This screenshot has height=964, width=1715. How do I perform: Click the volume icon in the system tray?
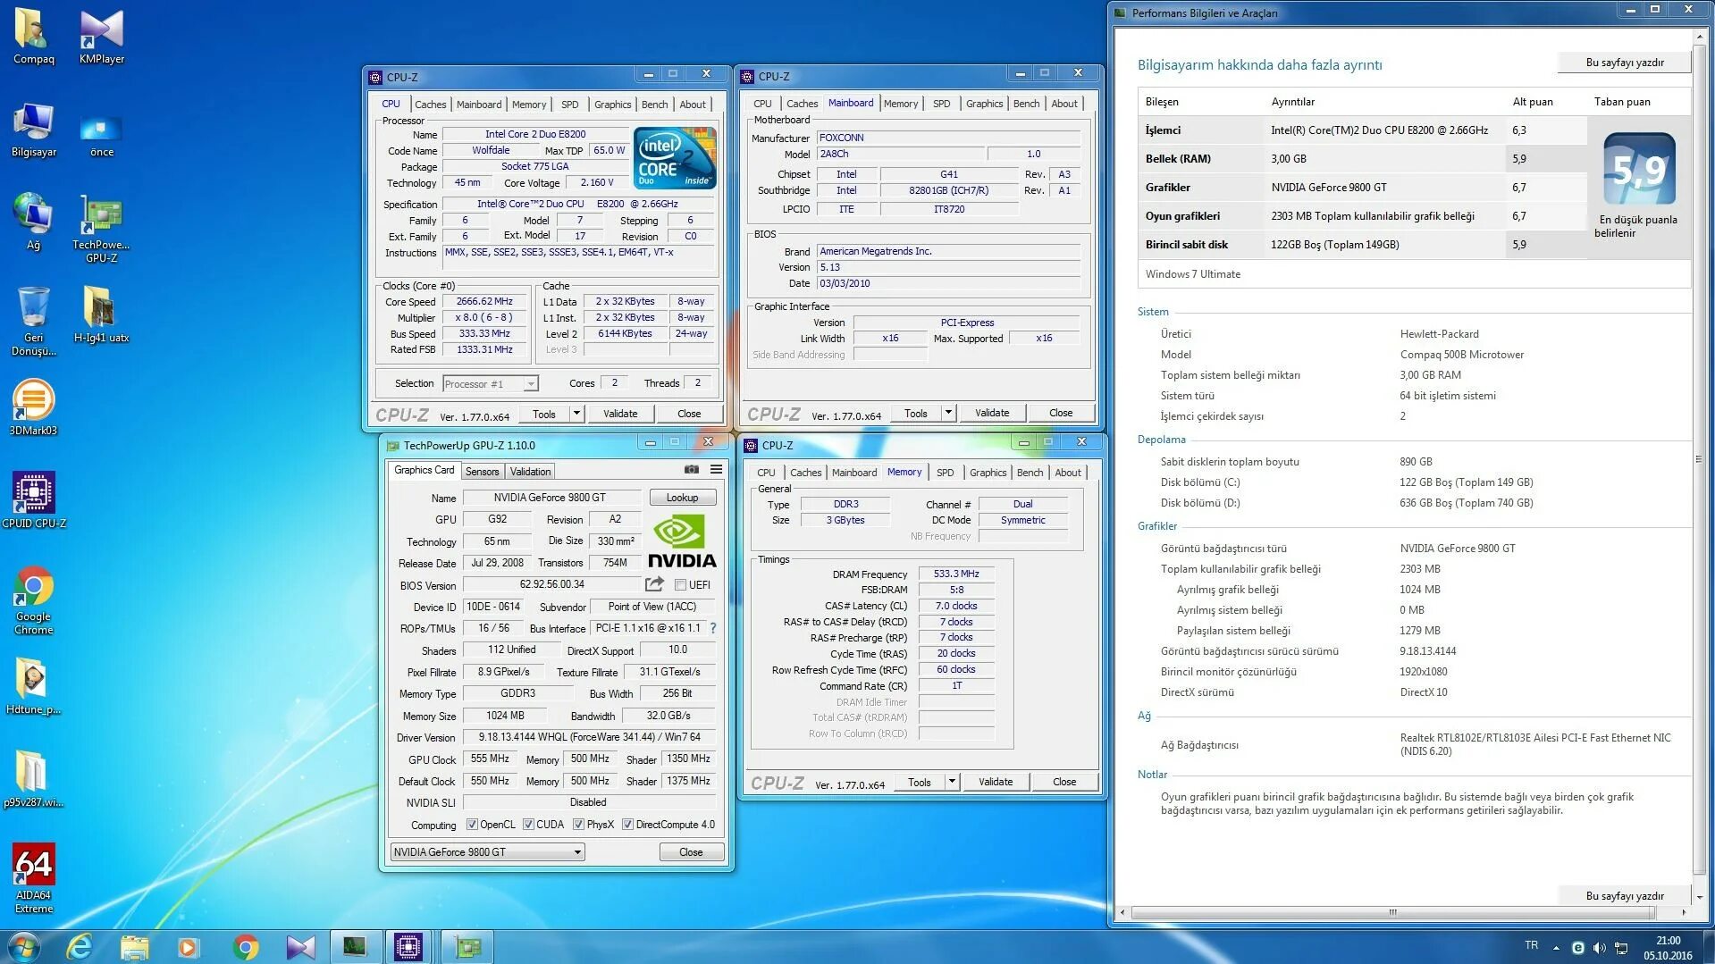(1599, 948)
